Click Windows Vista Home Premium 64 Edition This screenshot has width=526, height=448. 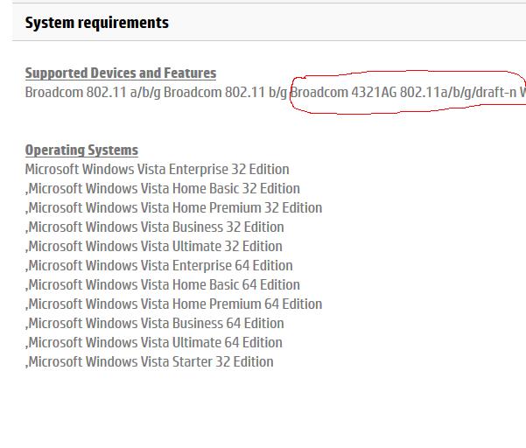174,304
